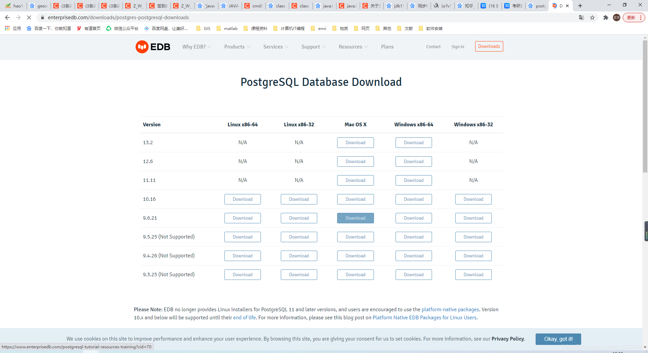648x353 pixels.
Task: Click the browser forward arrow
Action: point(18,18)
